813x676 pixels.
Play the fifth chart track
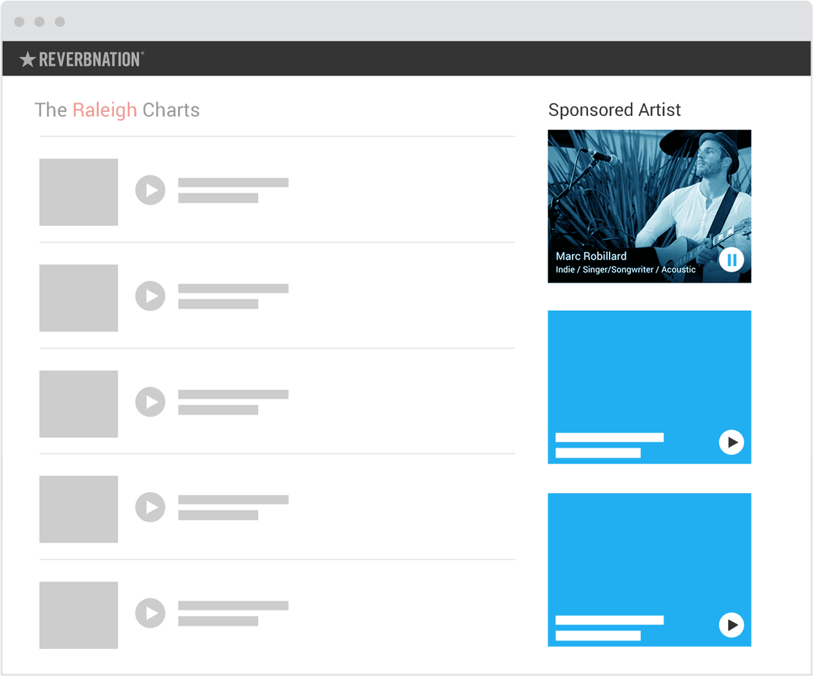[150, 614]
